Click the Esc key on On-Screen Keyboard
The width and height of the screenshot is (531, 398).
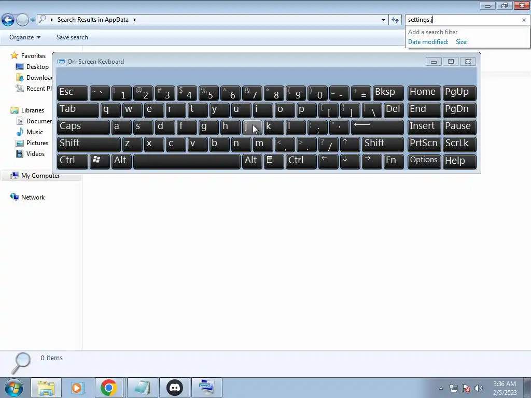click(x=73, y=93)
